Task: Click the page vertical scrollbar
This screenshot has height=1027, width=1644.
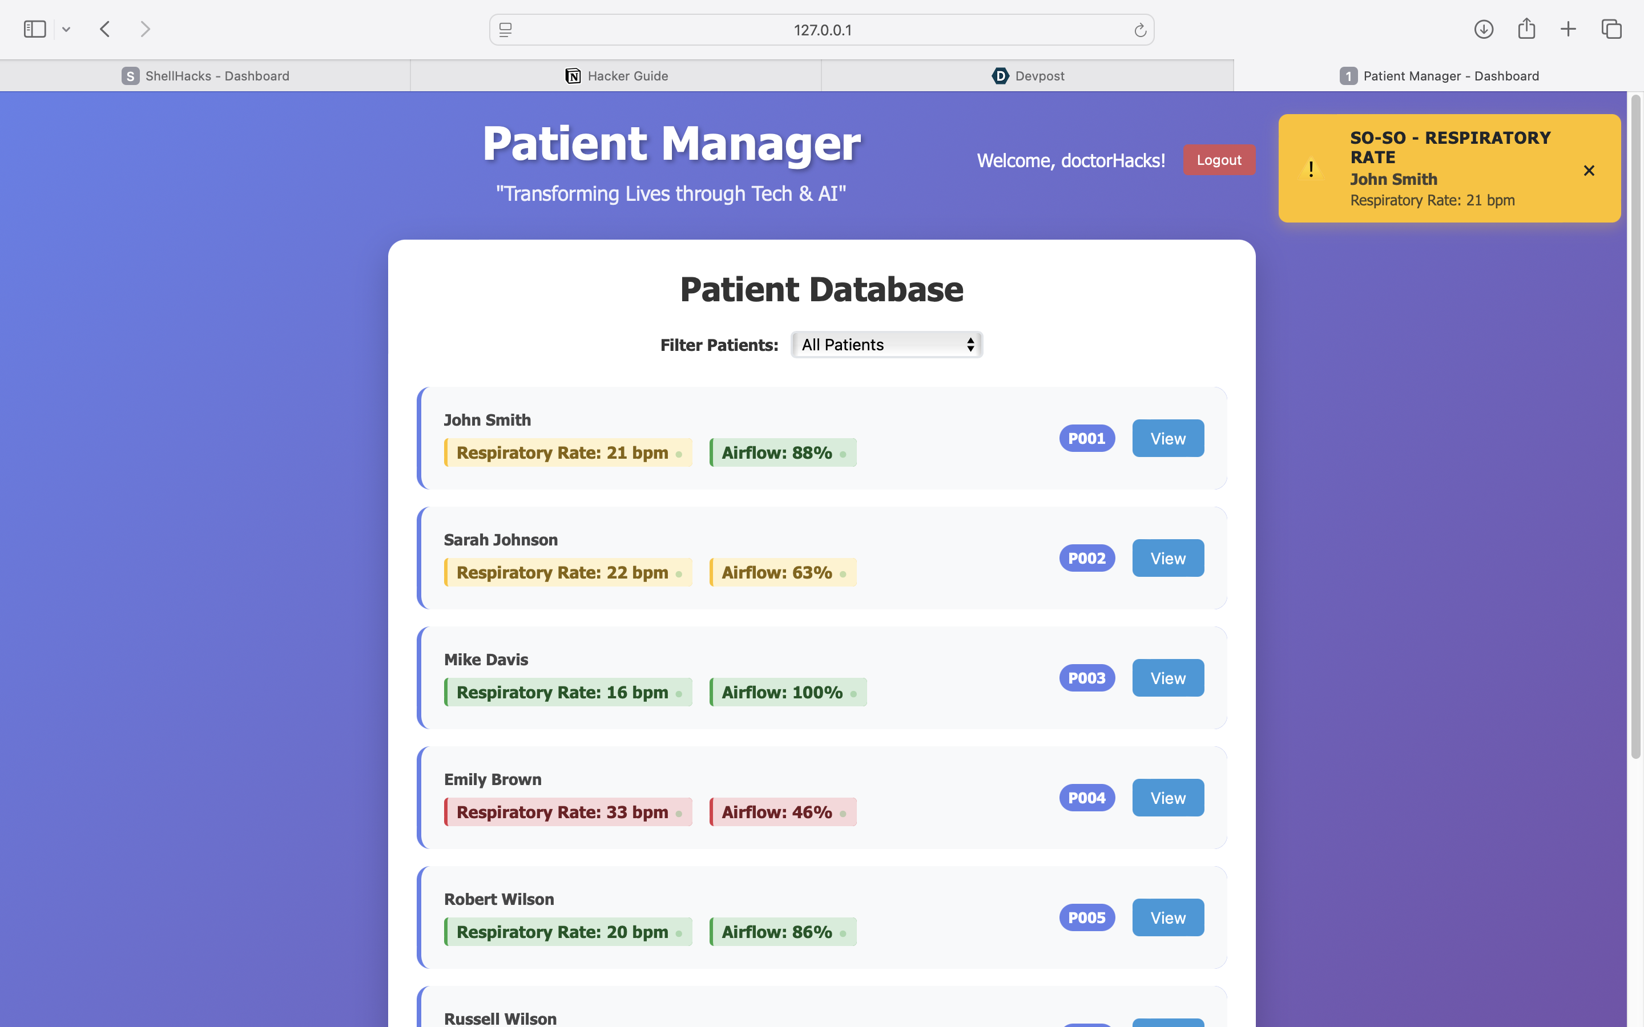Action: (1635, 428)
